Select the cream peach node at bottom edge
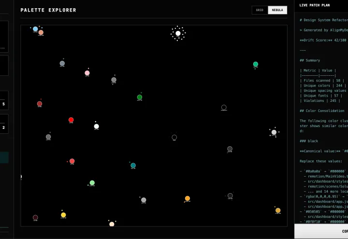 pyautogui.click(x=112, y=224)
